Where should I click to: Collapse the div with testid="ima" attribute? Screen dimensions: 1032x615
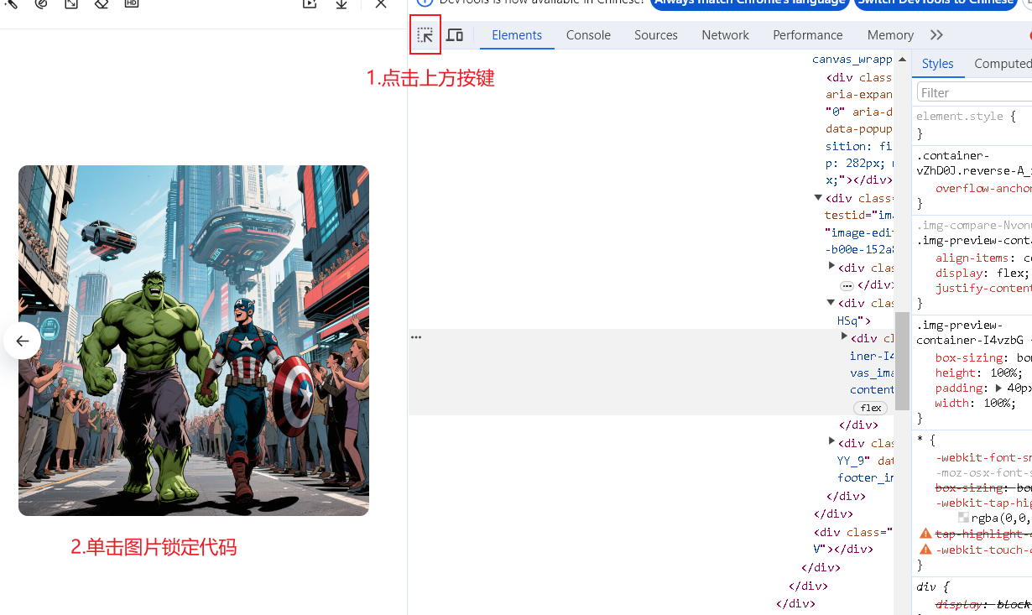tap(818, 198)
